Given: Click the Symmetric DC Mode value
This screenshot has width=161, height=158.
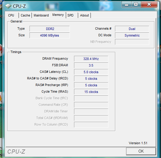Looking at the screenshot, I should 132,35.
